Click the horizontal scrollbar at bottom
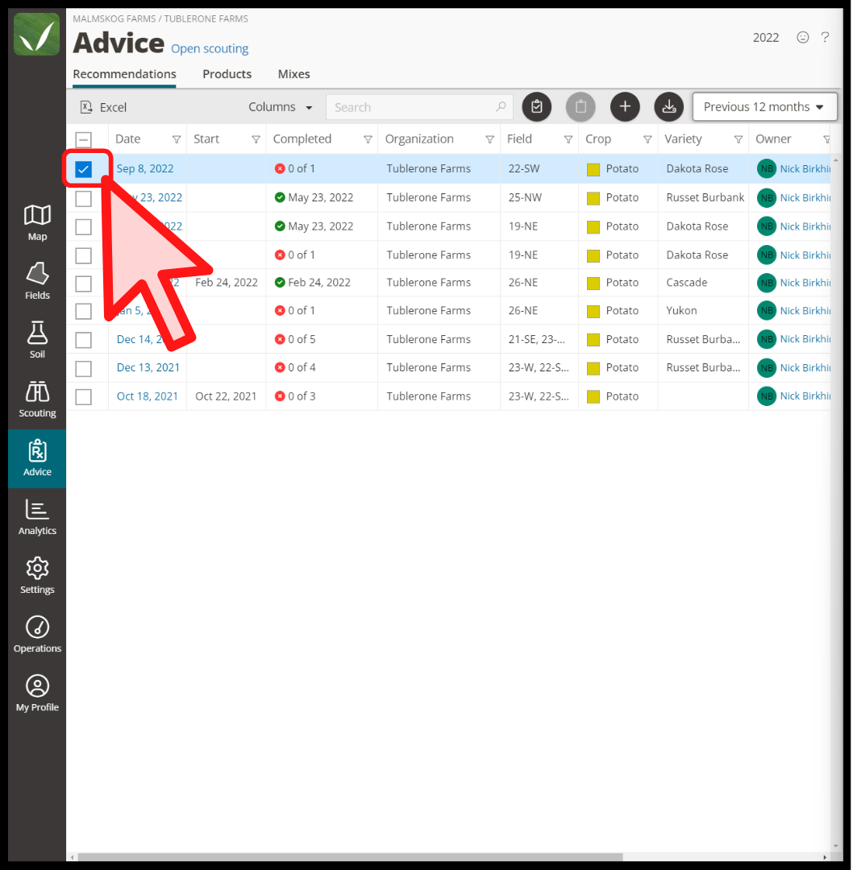 click(350, 856)
